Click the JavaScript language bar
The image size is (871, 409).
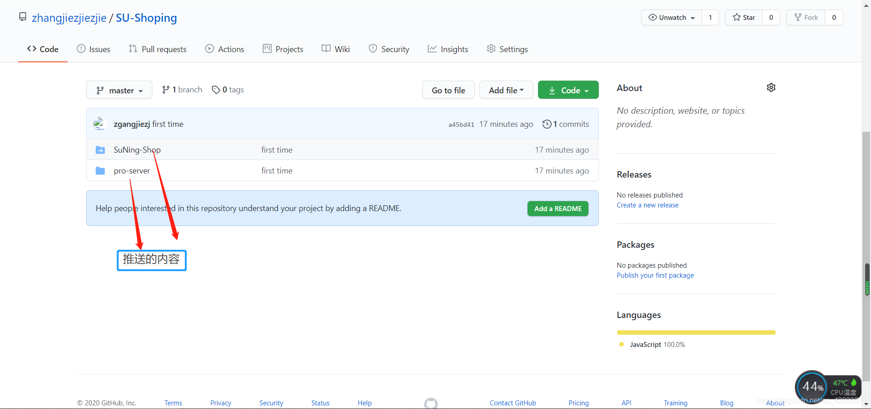click(x=696, y=332)
